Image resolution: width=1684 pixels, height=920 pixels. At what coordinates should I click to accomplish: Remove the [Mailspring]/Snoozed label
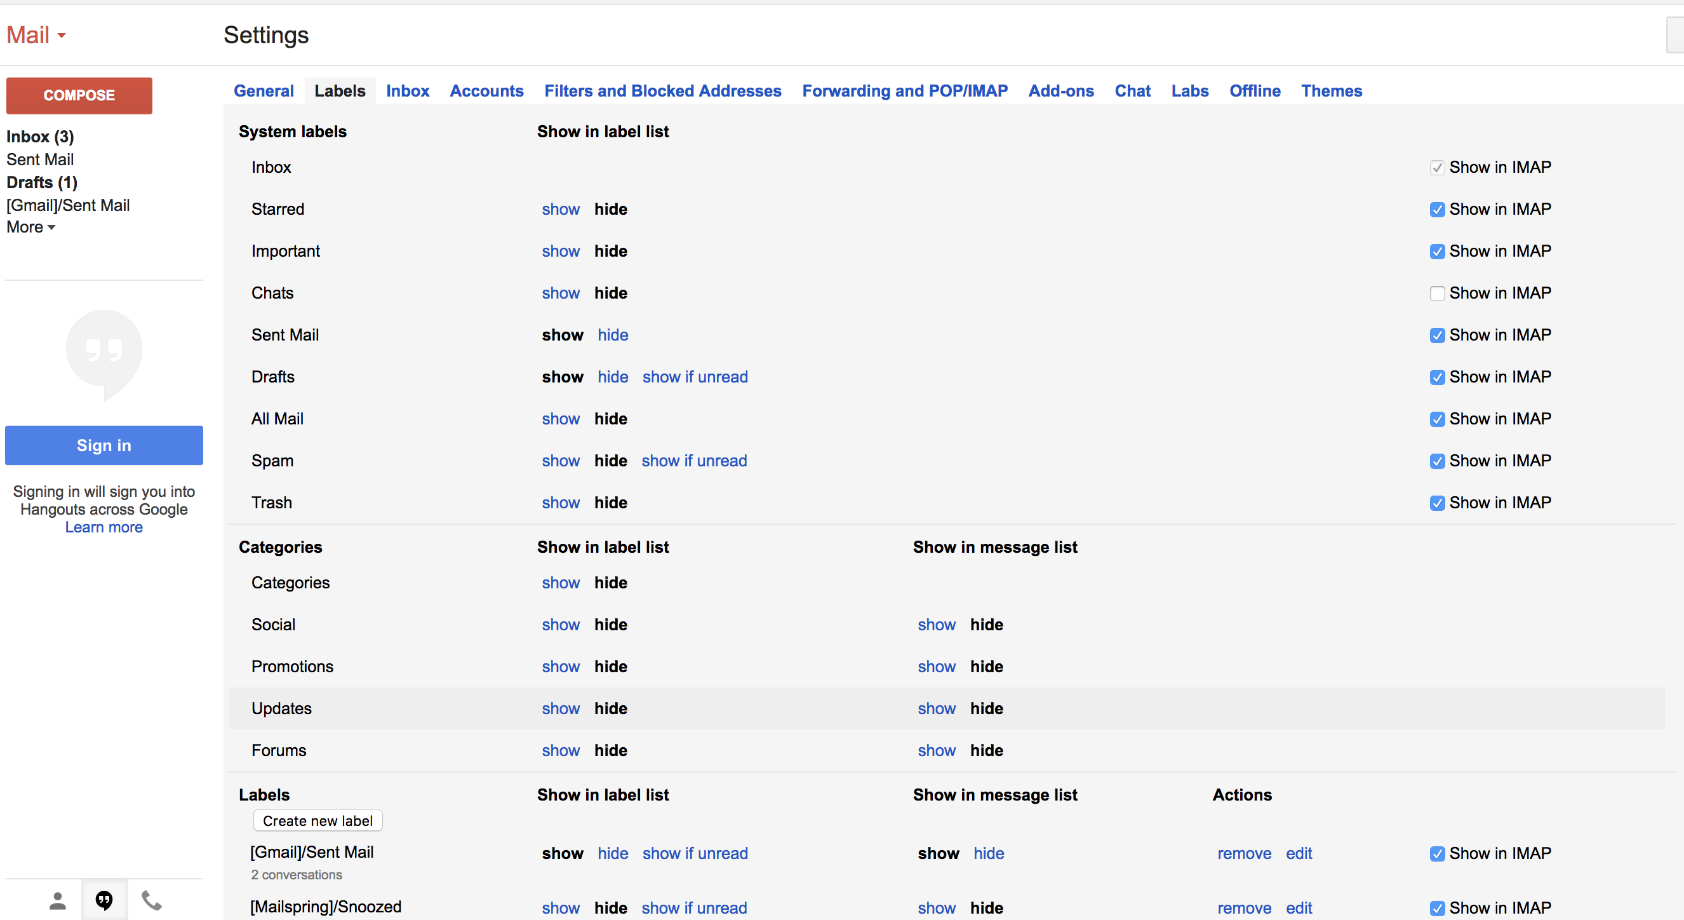coord(1244,907)
